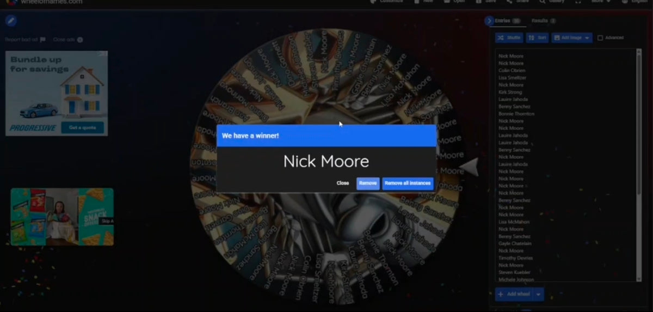Click the Close ads info icon
This screenshot has height=312, width=653.
point(80,40)
